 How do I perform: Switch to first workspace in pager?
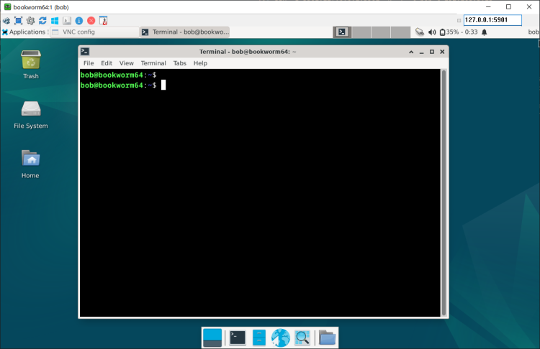click(342, 32)
